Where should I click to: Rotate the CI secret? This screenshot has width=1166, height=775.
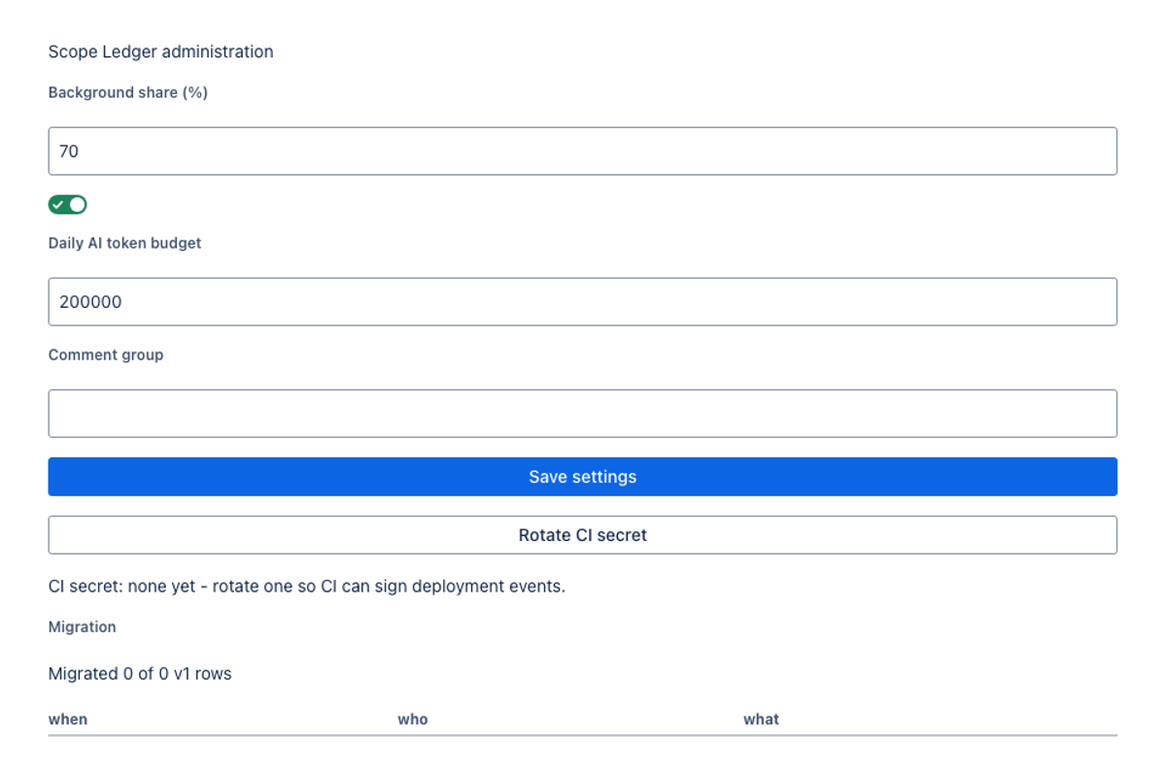pos(583,535)
